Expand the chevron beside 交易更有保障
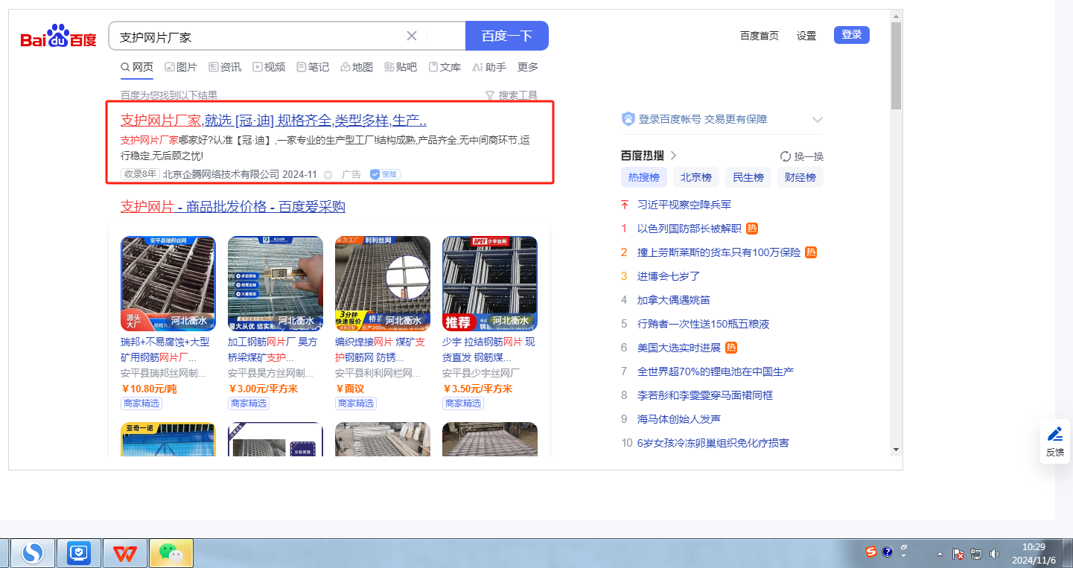Image resolution: width=1073 pixels, height=568 pixels. tap(817, 120)
